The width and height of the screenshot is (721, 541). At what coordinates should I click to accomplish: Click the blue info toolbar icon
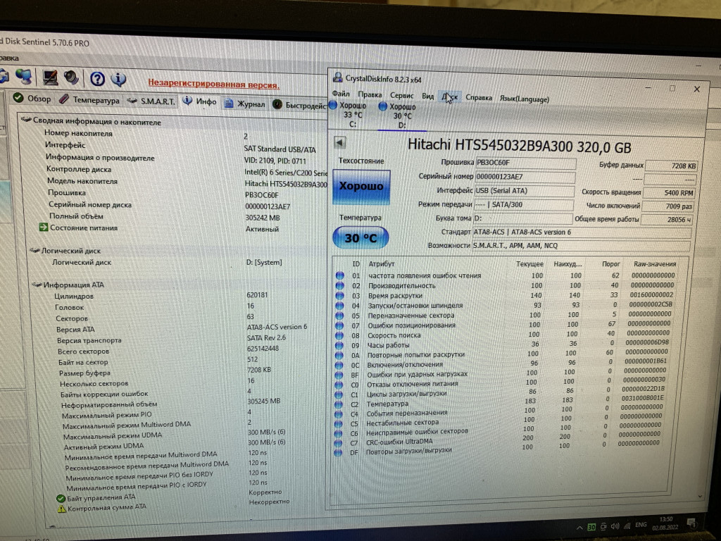coord(118,79)
